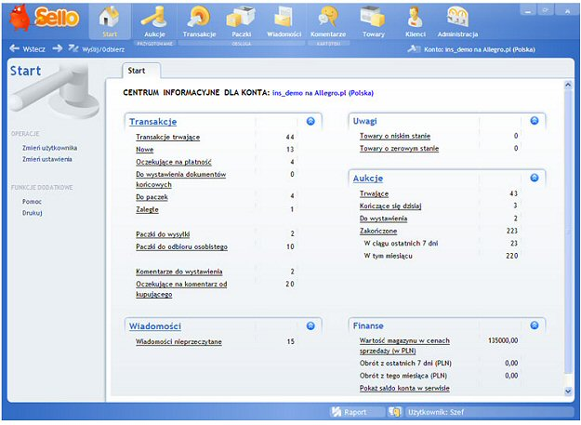Collapse the Uwagi section
The width and height of the screenshot is (581, 425).
tap(535, 121)
